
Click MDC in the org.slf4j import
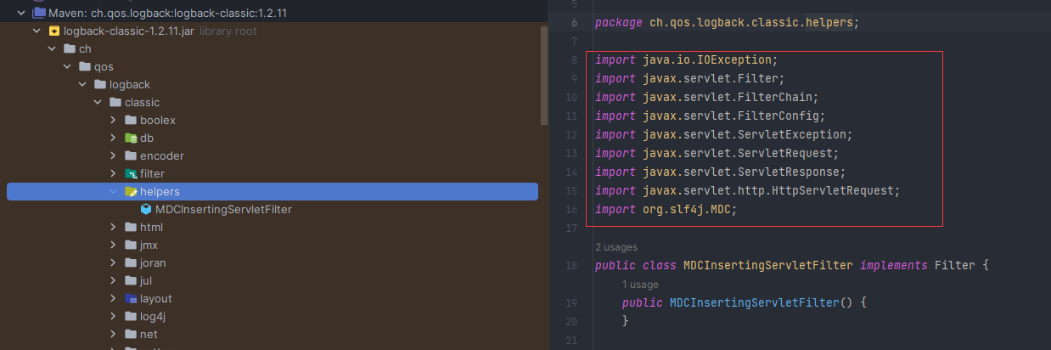(x=720, y=210)
